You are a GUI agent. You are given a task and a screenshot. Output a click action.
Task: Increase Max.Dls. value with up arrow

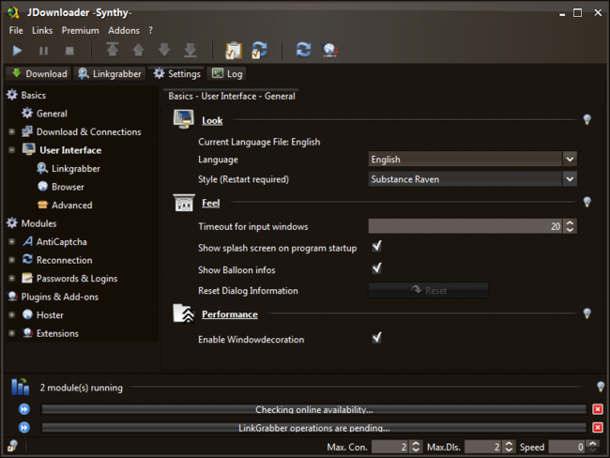tap(509, 444)
